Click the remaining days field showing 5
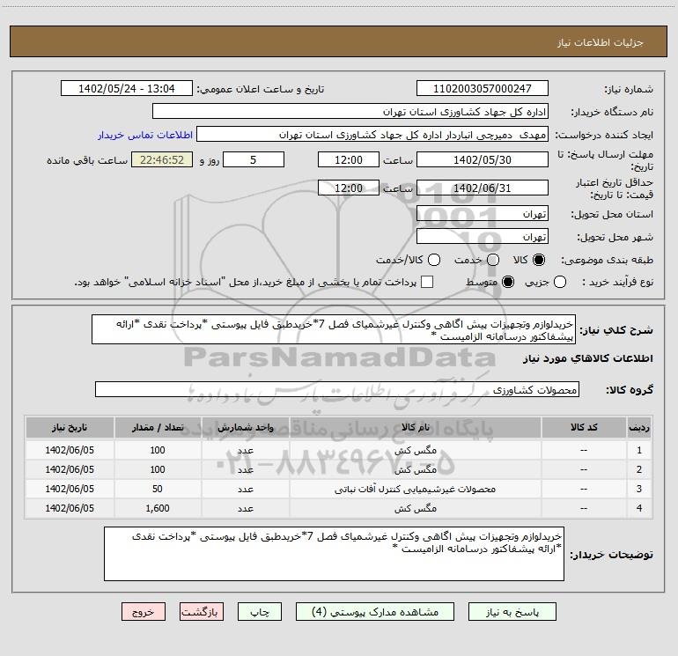Image resolution: width=678 pixels, height=656 pixels. click(x=254, y=159)
